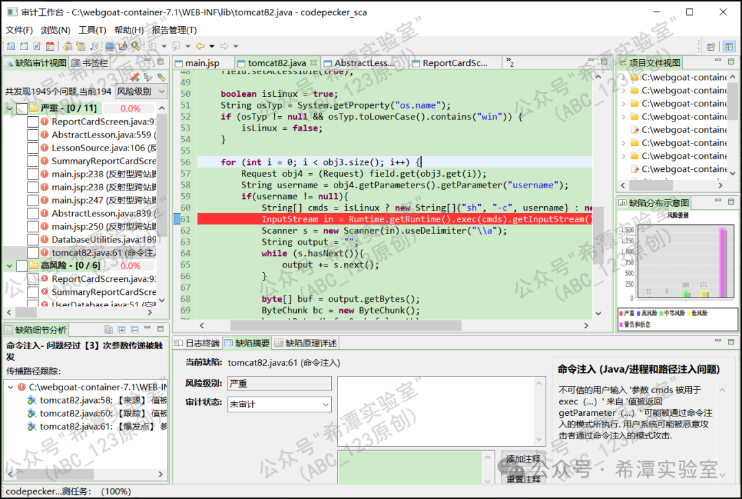This screenshot has width=742, height=499.
Task: Click the yellow-green tag icon beside the filter
Action: point(161,77)
